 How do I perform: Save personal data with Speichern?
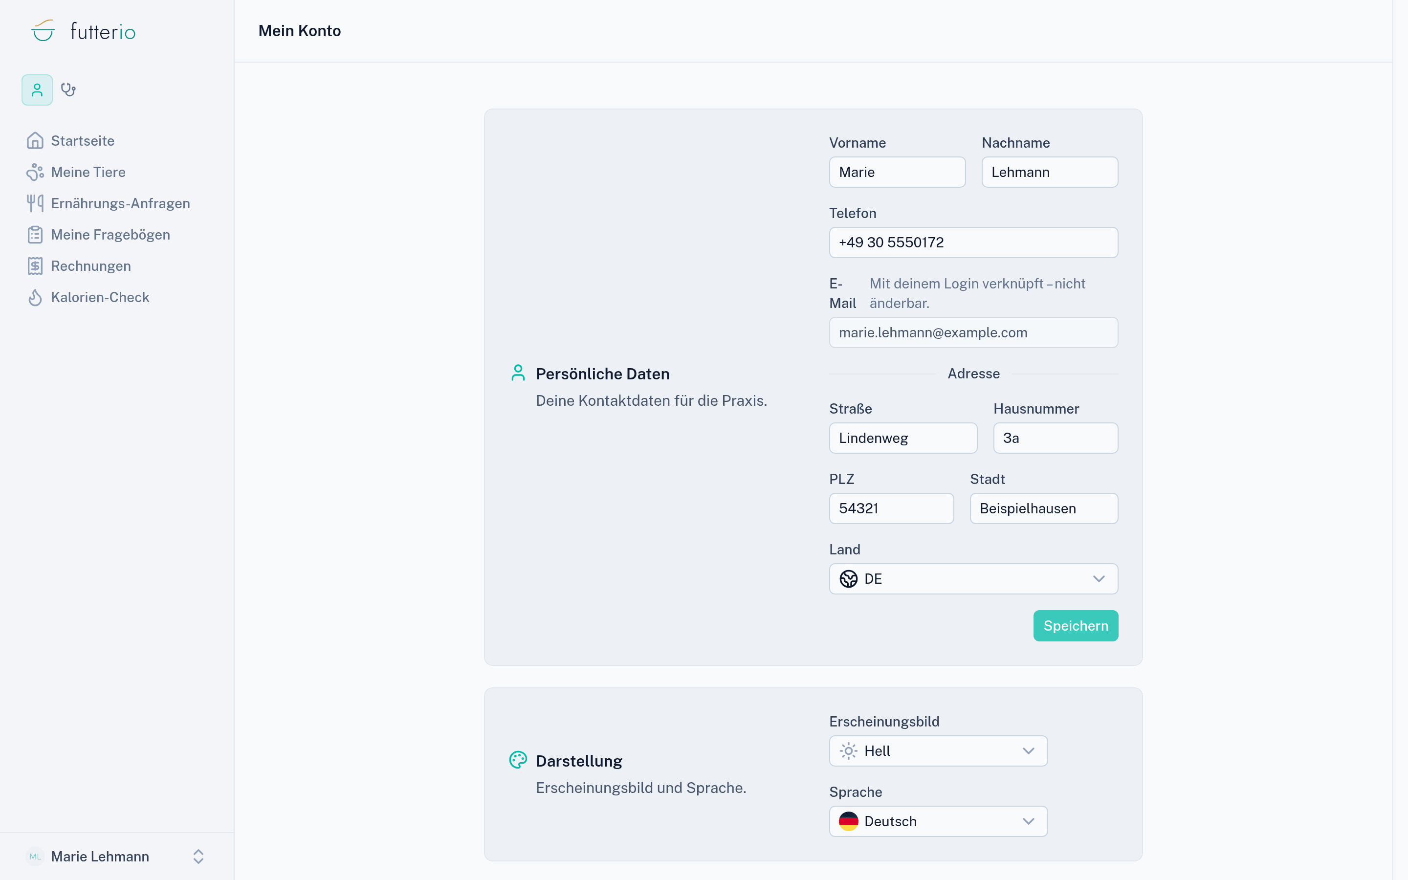[1075, 626]
